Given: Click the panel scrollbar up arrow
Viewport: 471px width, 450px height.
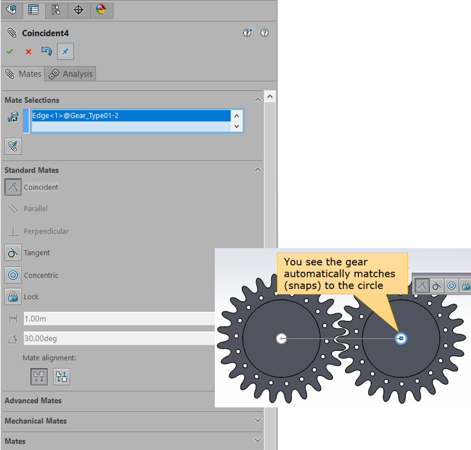Looking at the screenshot, I should point(270,97).
